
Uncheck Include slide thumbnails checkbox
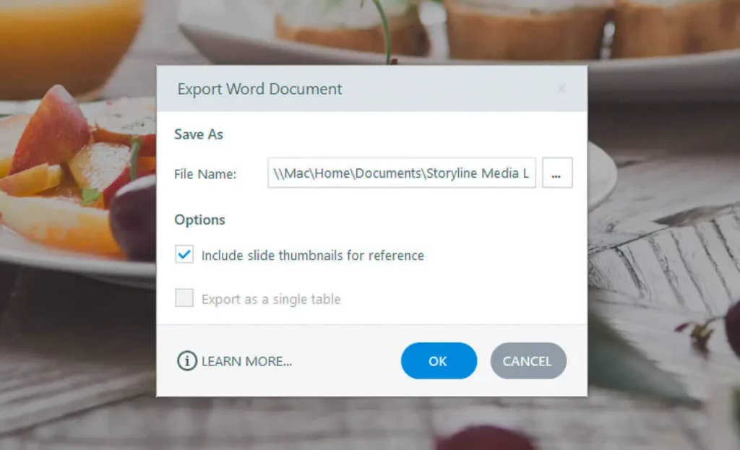pos(185,255)
